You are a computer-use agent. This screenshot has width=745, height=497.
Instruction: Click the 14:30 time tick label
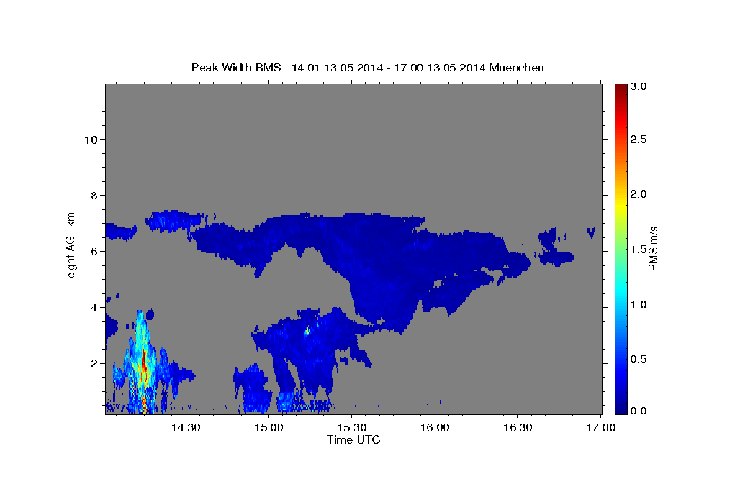[x=185, y=427]
